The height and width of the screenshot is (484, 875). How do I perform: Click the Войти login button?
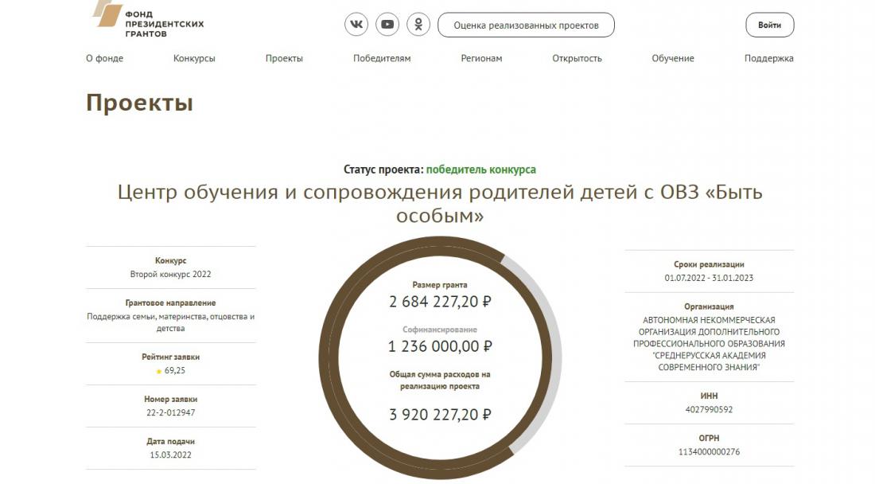click(769, 25)
